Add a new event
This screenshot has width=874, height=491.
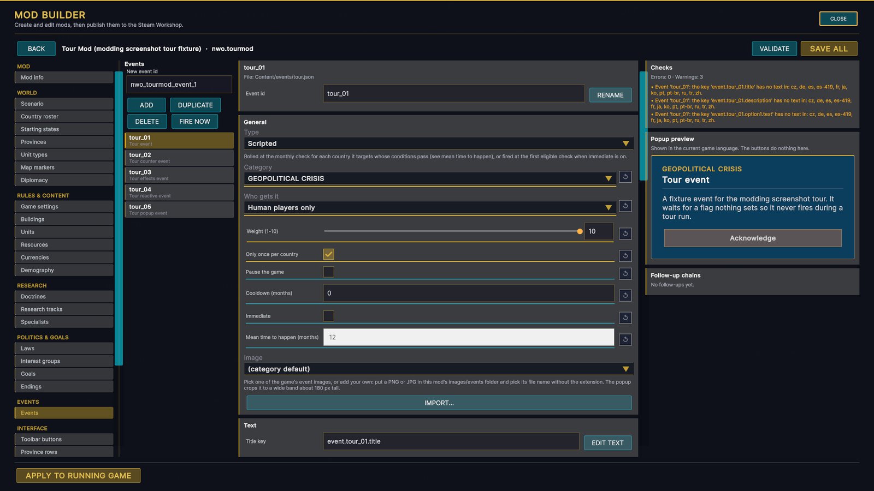click(146, 105)
